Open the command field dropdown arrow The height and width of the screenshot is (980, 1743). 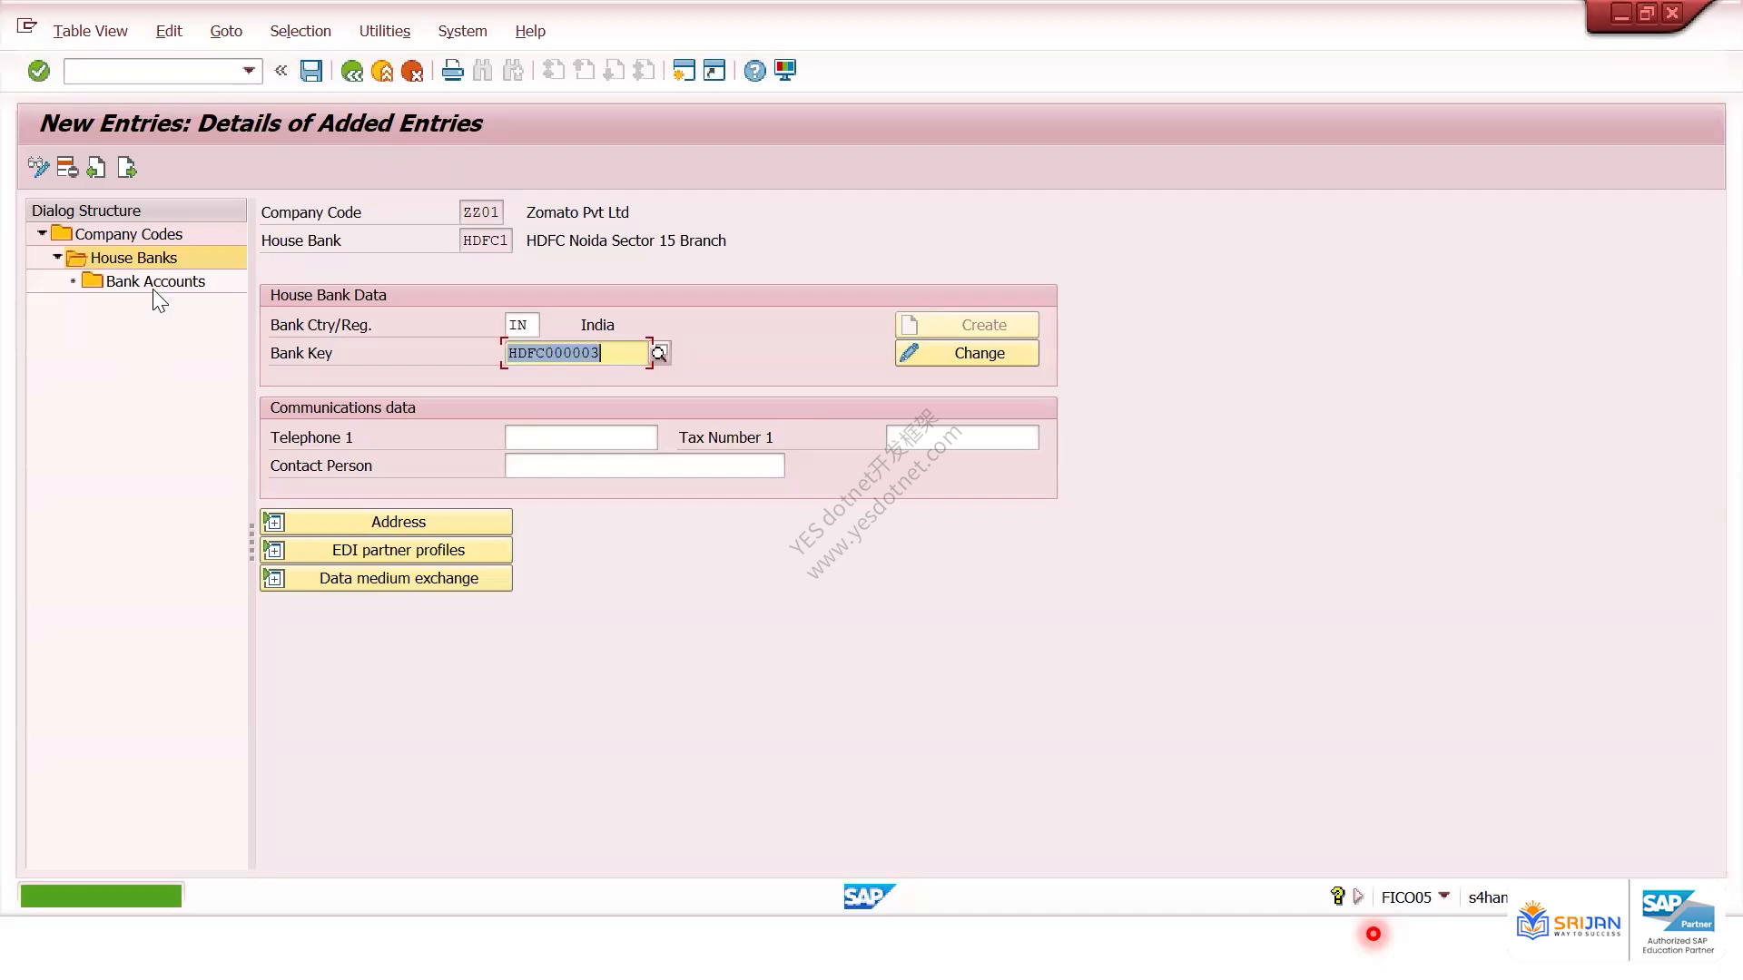pyautogui.click(x=249, y=71)
